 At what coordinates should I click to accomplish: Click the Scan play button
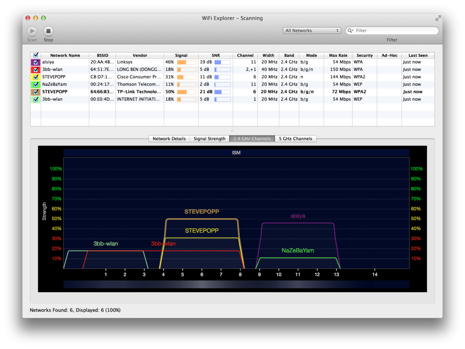click(x=32, y=31)
